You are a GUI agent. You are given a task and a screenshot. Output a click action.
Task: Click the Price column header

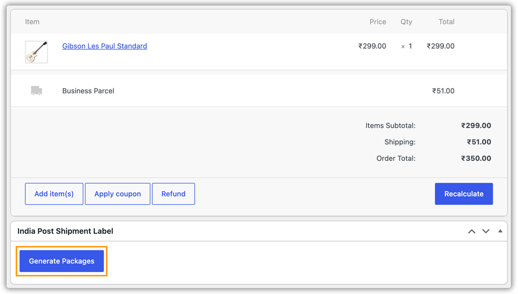coord(378,22)
